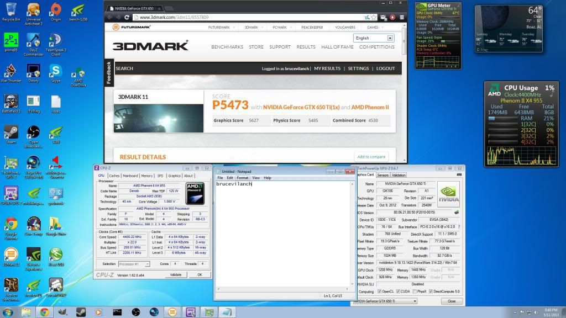The height and width of the screenshot is (318, 566).
Task: Launch Open Broadcaster desktop shortcut
Action: click(x=33, y=136)
